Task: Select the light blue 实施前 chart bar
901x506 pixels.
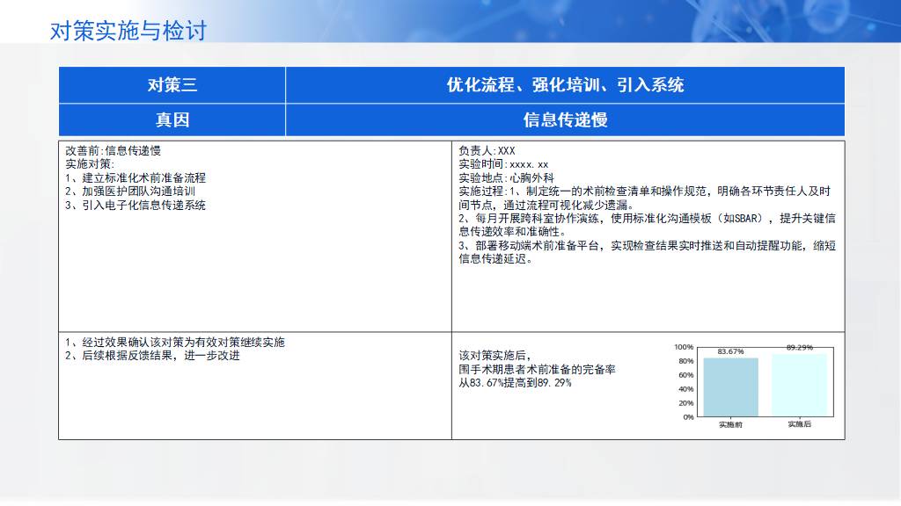Action: click(730, 387)
